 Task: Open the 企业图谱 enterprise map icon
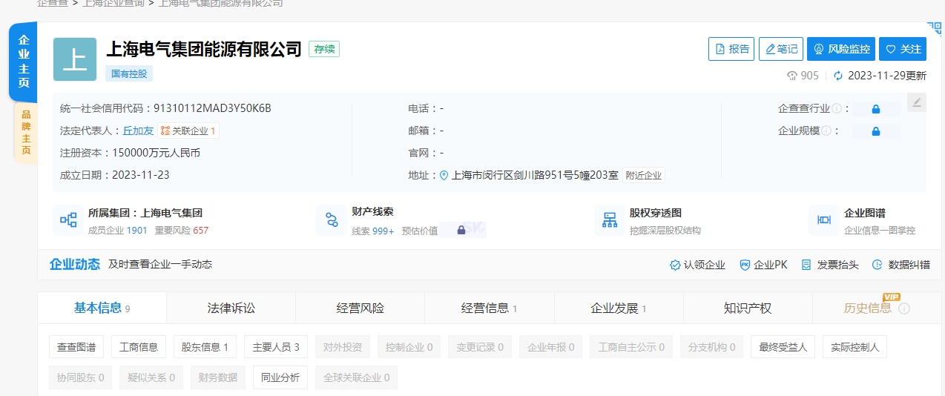823,220
